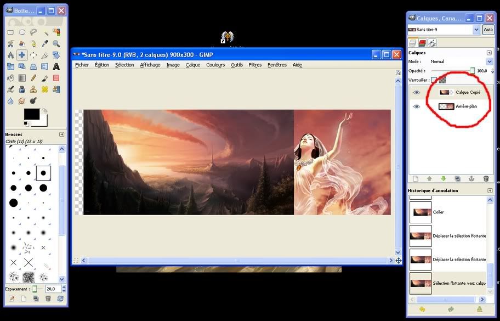Select the Bucket Fill tool
The image size is (500, 321).
coord(10,78)
